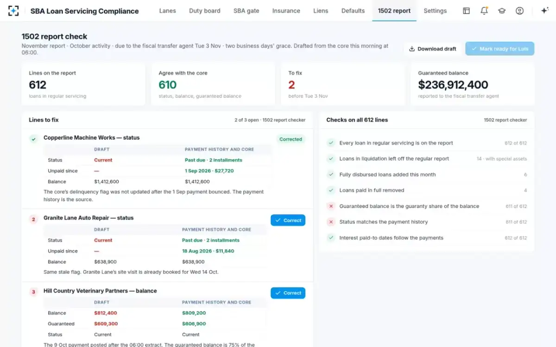This screenshot has width=556, height=347.
Task: Correct the Hill Country Veterinary Partners balance
Action: [288, 293]
